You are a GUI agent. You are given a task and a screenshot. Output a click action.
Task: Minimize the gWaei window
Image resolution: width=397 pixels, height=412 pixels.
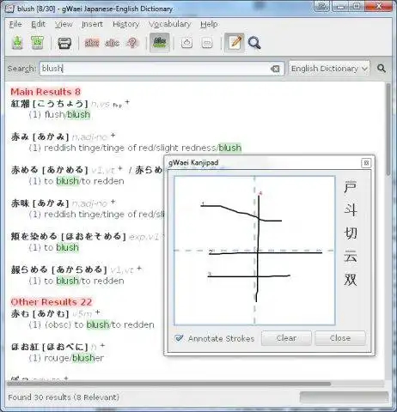click(340, 7)
